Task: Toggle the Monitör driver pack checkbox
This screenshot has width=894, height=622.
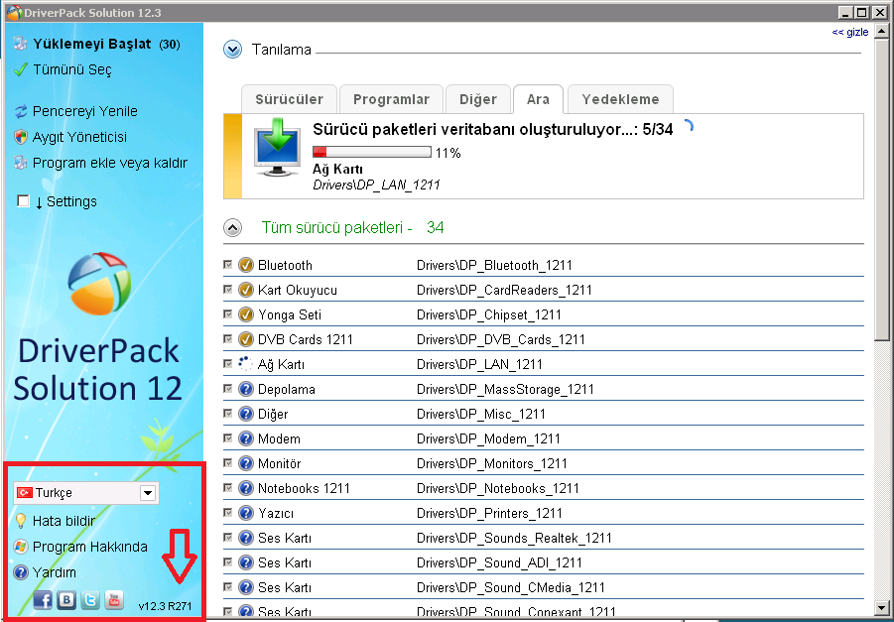Action: 228,463
